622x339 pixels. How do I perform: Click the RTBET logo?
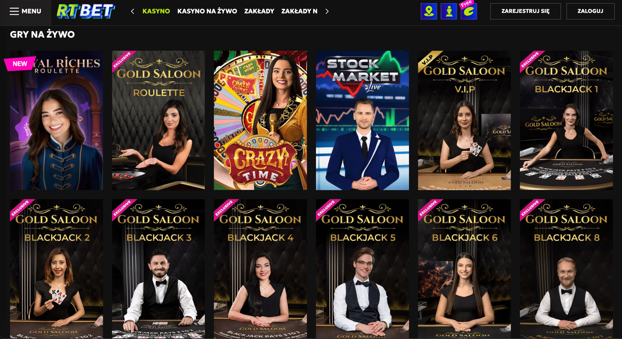[86, 11]
